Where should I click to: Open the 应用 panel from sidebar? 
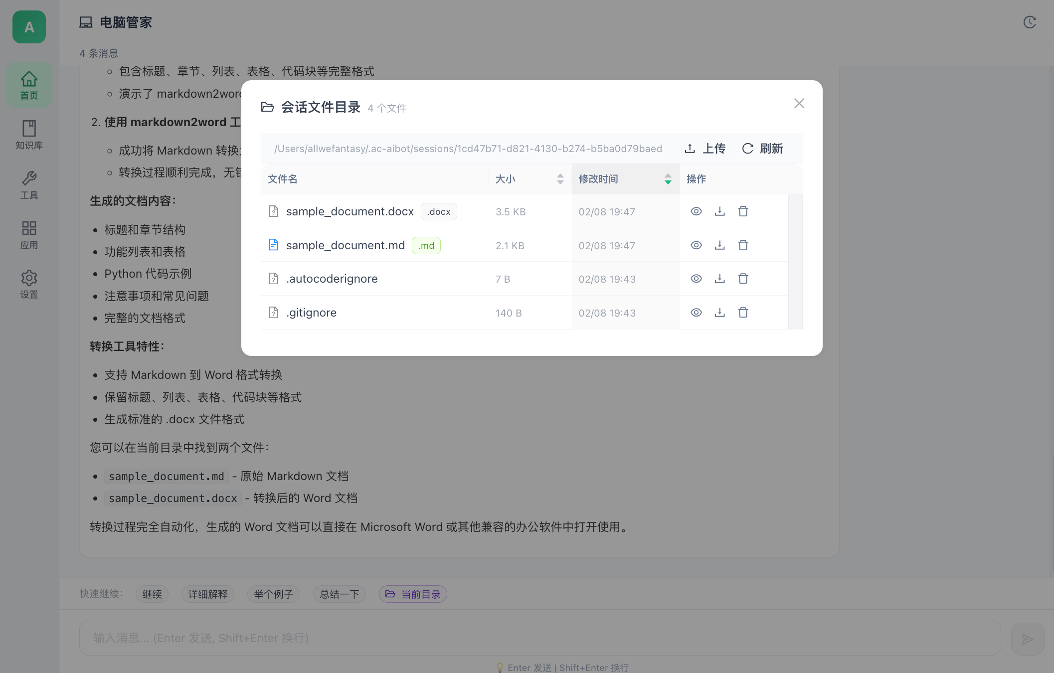[28, 234]
